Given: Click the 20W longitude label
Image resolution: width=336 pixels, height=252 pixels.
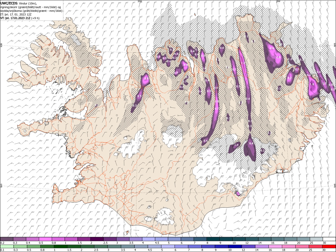Looking at the screenshot, I should 140,1.
